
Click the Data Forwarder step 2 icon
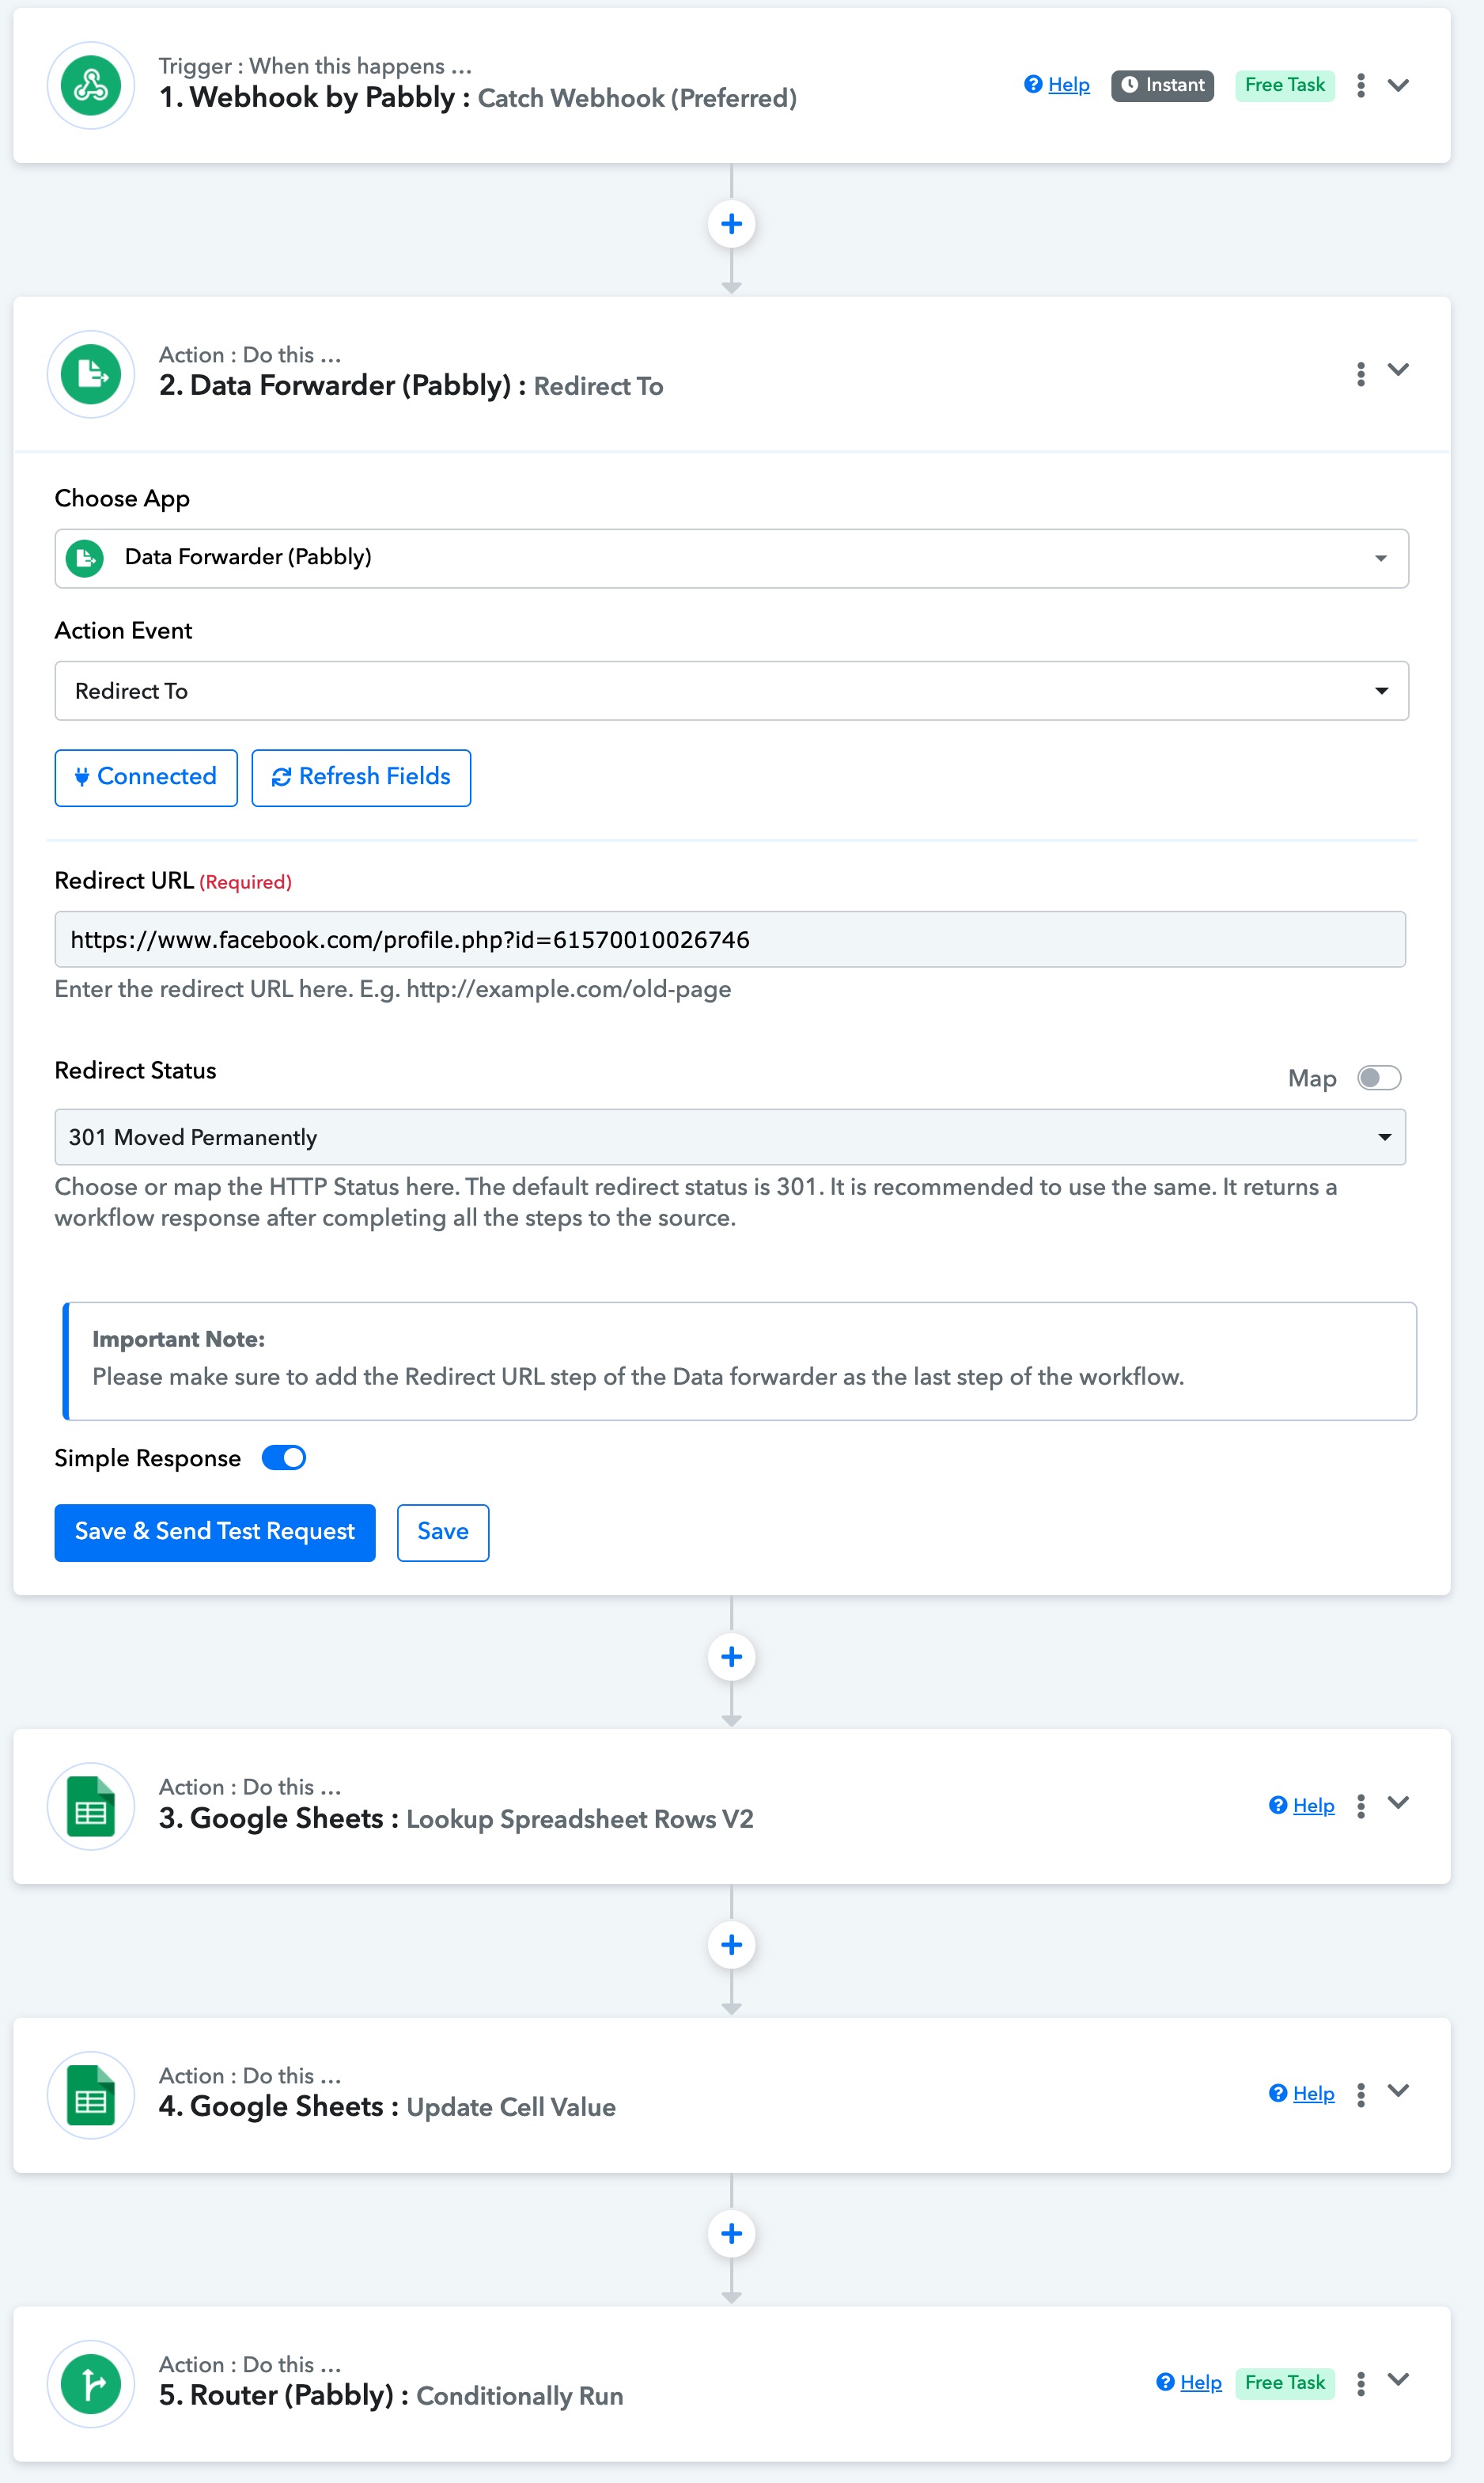[x=91, y=374]
